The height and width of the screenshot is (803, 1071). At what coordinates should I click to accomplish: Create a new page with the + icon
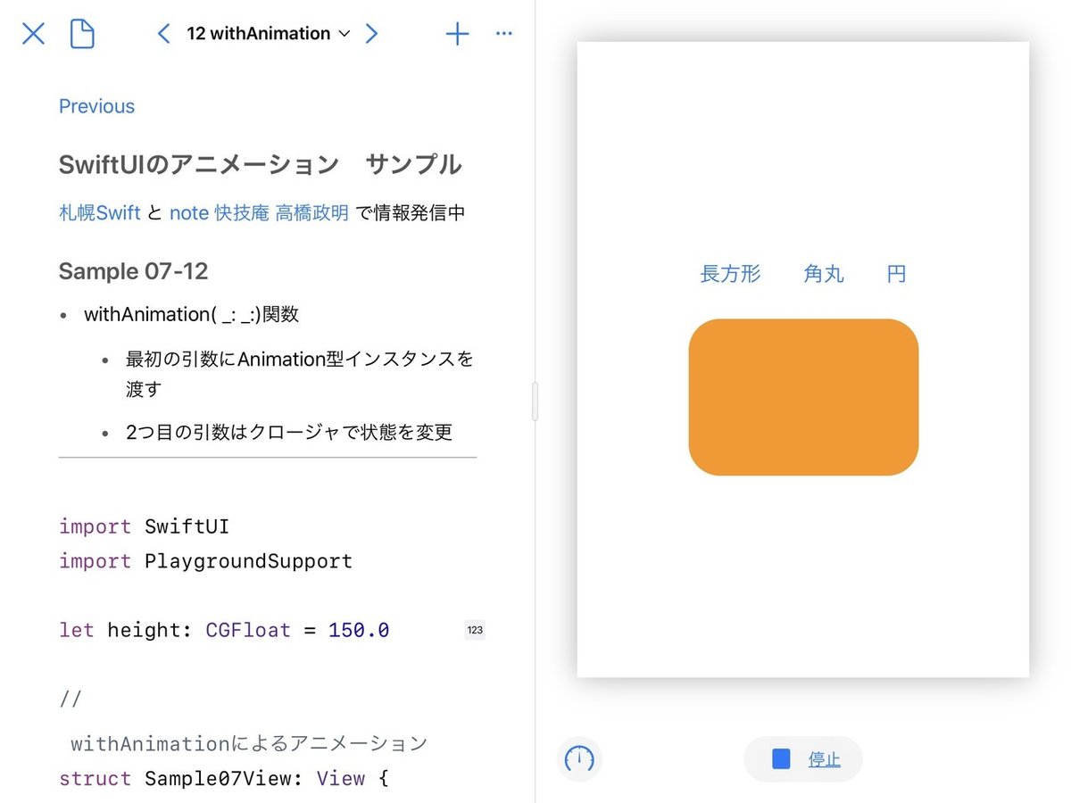pyautogui.click(x=457, y=33)
